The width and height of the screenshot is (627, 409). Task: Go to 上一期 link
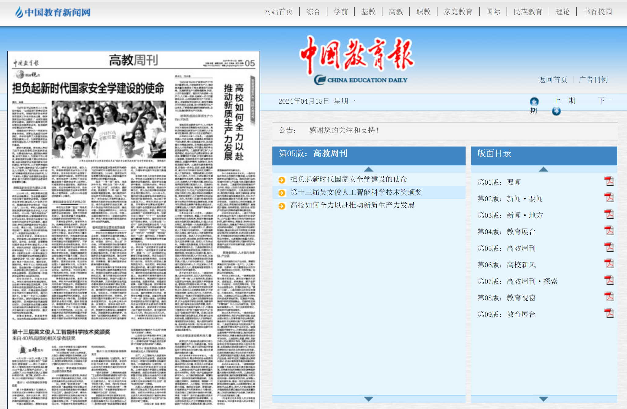(x=565, y=101)
